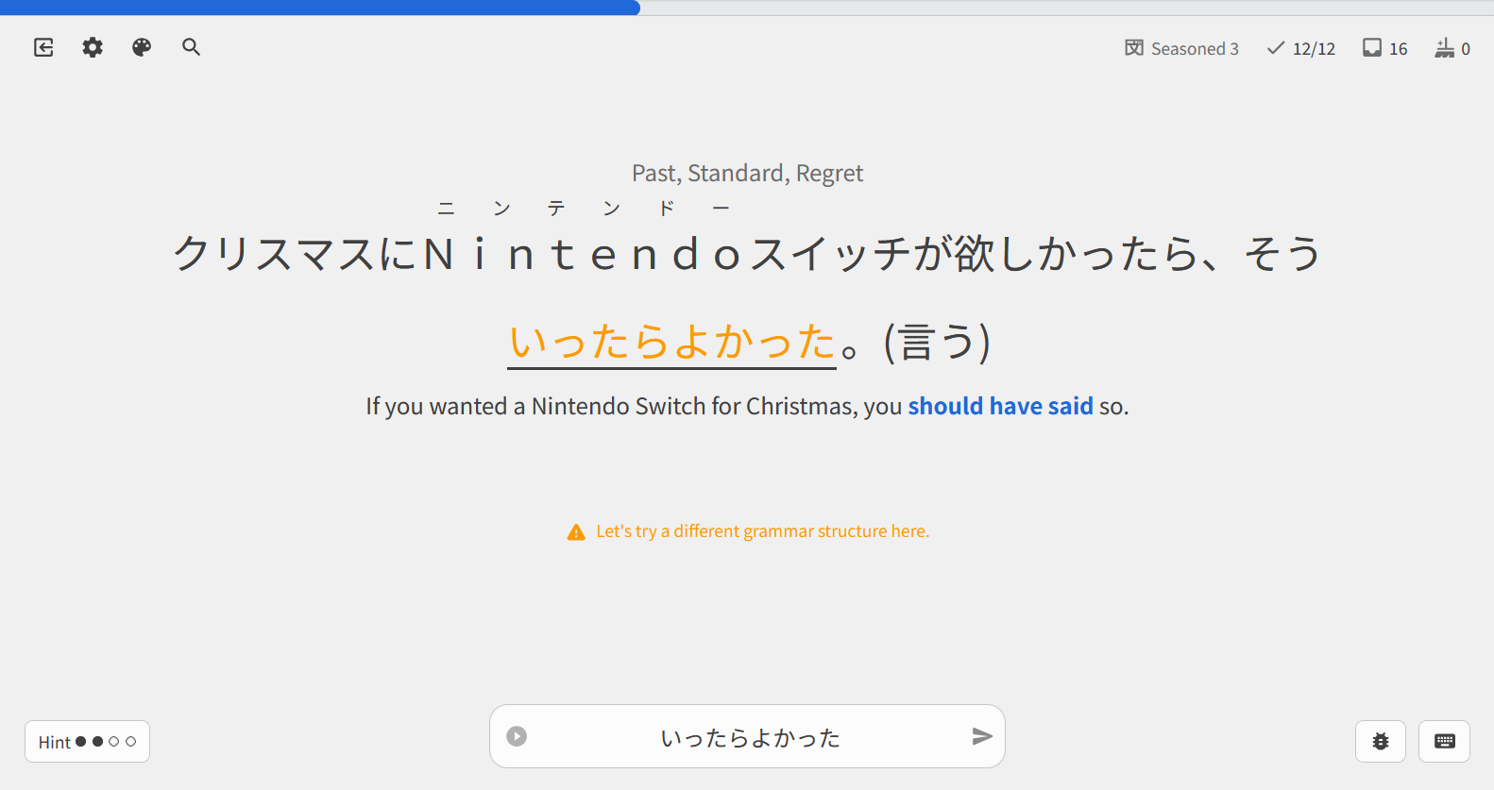The width and height of the screenshot is (1494, 790).
Task: Click the 16 remaining reviews inbox icon
Action: [x=1384, y=48]
